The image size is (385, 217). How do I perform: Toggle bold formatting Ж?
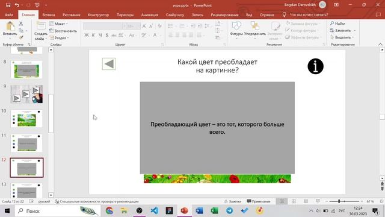[x=87, y=35]
